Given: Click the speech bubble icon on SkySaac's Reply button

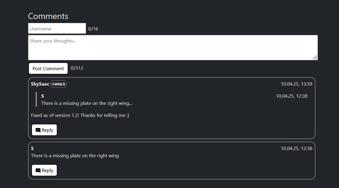Looking at the screenshot, I should [x=38, y=130].
